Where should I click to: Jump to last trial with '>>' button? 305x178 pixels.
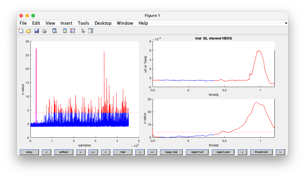(x=152, y=152)
